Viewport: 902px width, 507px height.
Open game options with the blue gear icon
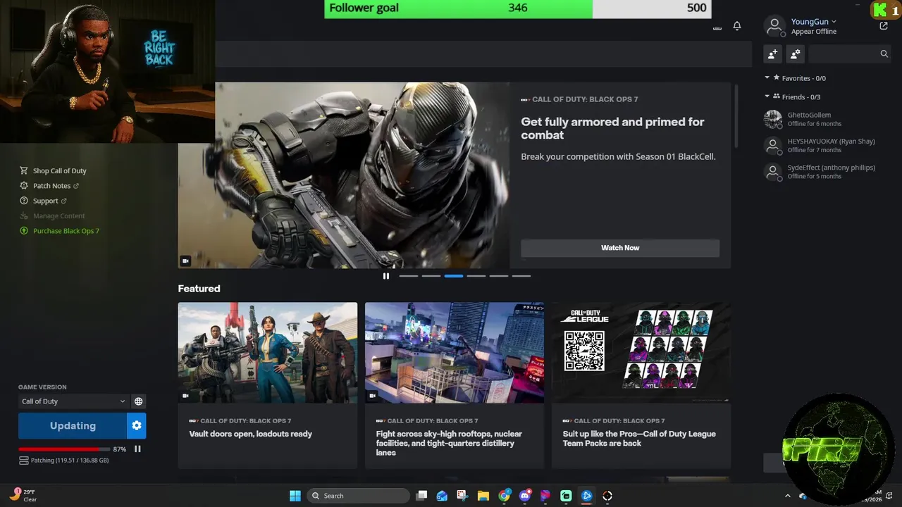click(x=137, y=425)
